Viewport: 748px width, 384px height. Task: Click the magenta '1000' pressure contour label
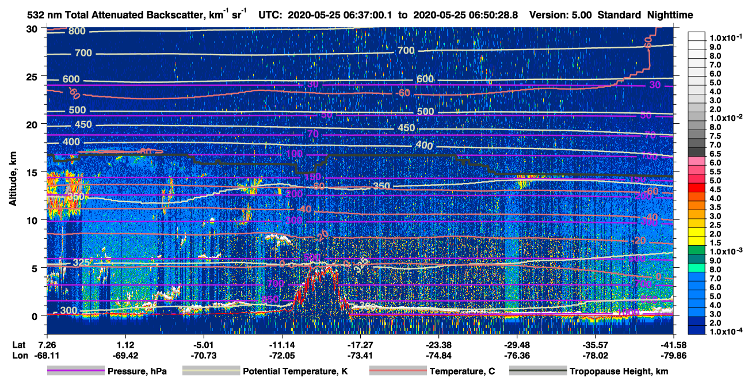(629, 313)
